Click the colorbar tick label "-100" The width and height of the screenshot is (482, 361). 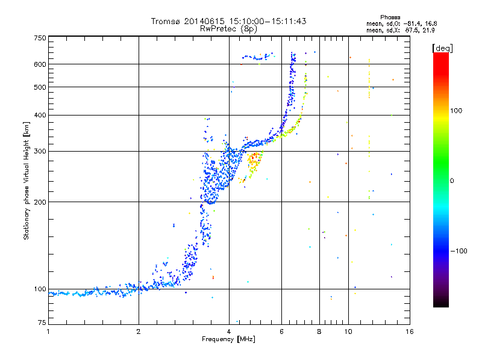pyautogui.click(x=459, y=251)
